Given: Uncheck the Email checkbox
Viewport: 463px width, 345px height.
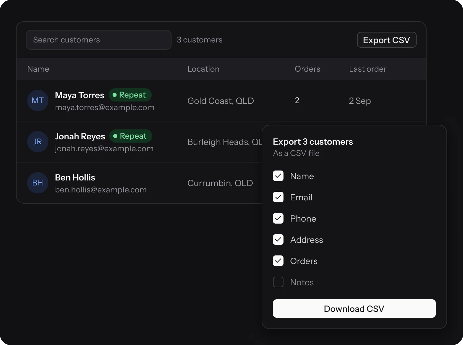Looking at the screenshot, I should pyautogui.click(x=278, y=197).
